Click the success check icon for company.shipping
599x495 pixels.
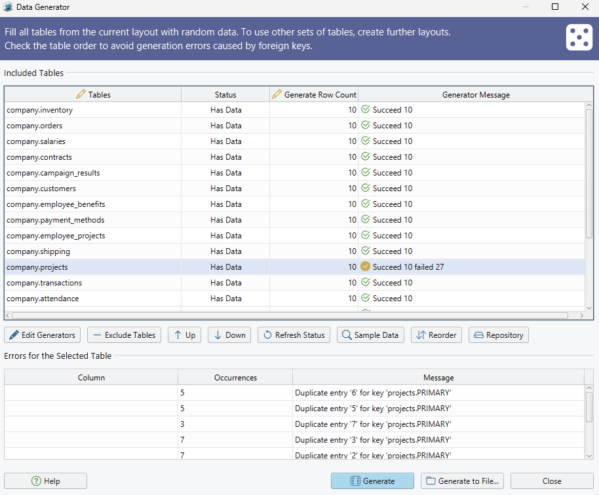click(x=366, y=251)
